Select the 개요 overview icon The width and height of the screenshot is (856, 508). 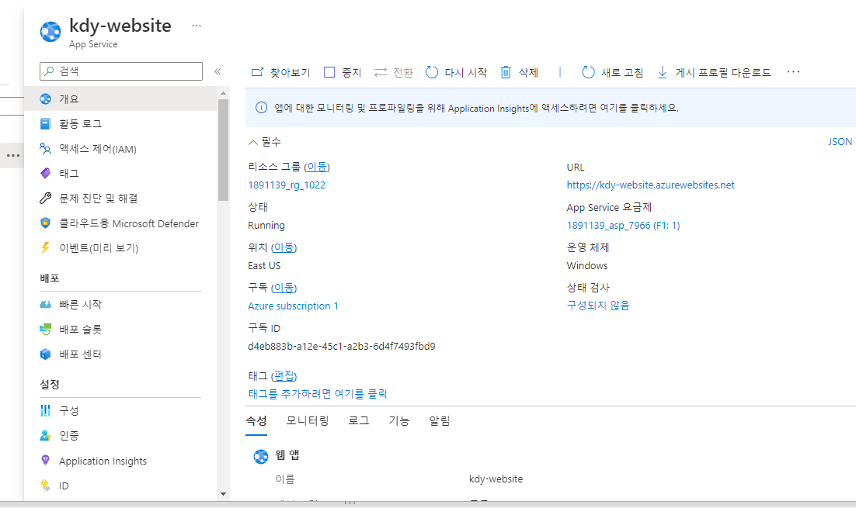[x=45, y=98]
